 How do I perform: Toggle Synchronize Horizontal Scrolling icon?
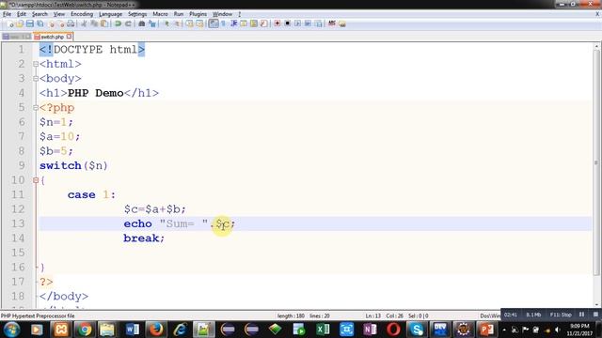click(x=200, y=23)
